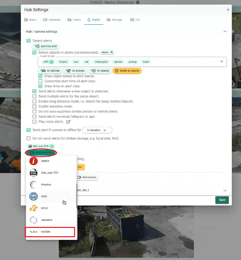241x260 pixels.
Task: Check Do not auto-suppress similar alerts
Action: coord(34,111)
